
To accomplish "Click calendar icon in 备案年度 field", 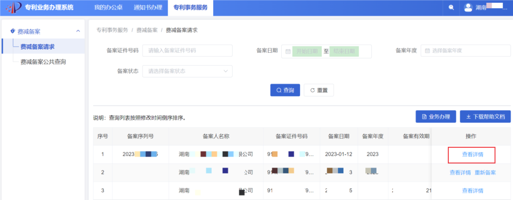I will point(427,51).
